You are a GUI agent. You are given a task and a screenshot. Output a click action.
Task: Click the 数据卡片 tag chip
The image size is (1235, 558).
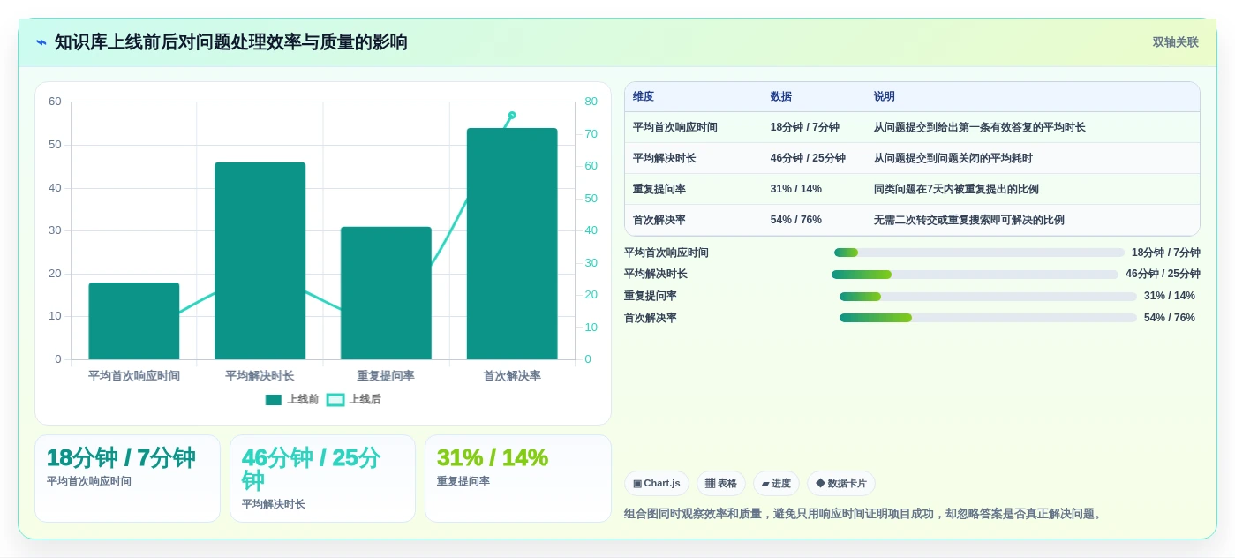(841, 483)
